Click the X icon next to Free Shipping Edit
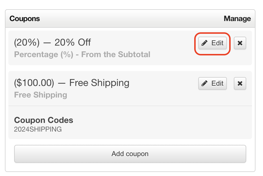The width and height of the screenshot is (263, 176). click(240, 83)
